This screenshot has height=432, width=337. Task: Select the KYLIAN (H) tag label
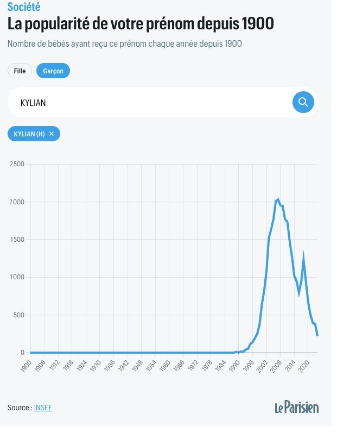tap(30, 136)
